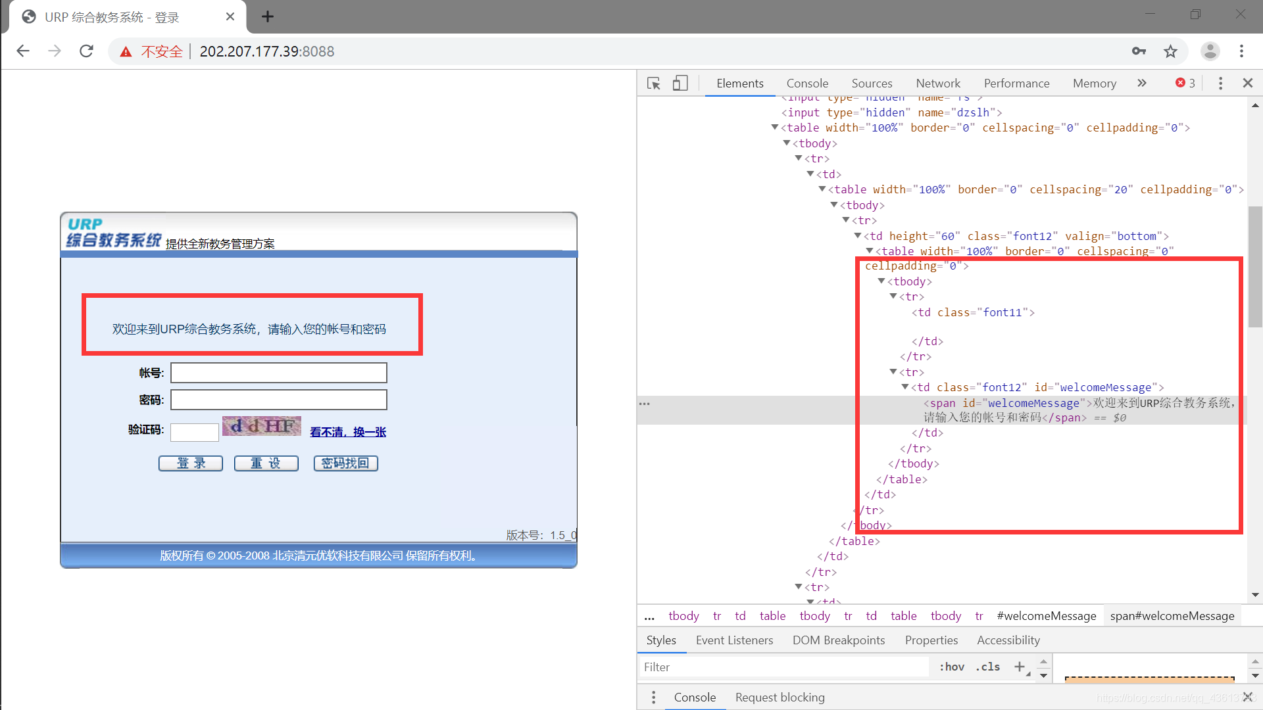Show more DevTools tabs
The height and width of the screenshot is (710, 1263).
point(1142,83)
